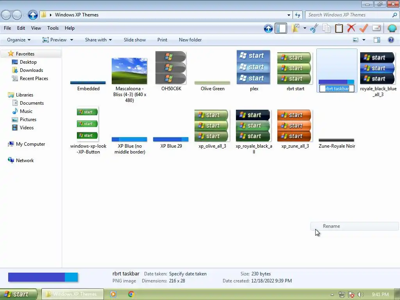The image size is (400, 300).
Task: Open the Edit menu
Action: [21, 28]
